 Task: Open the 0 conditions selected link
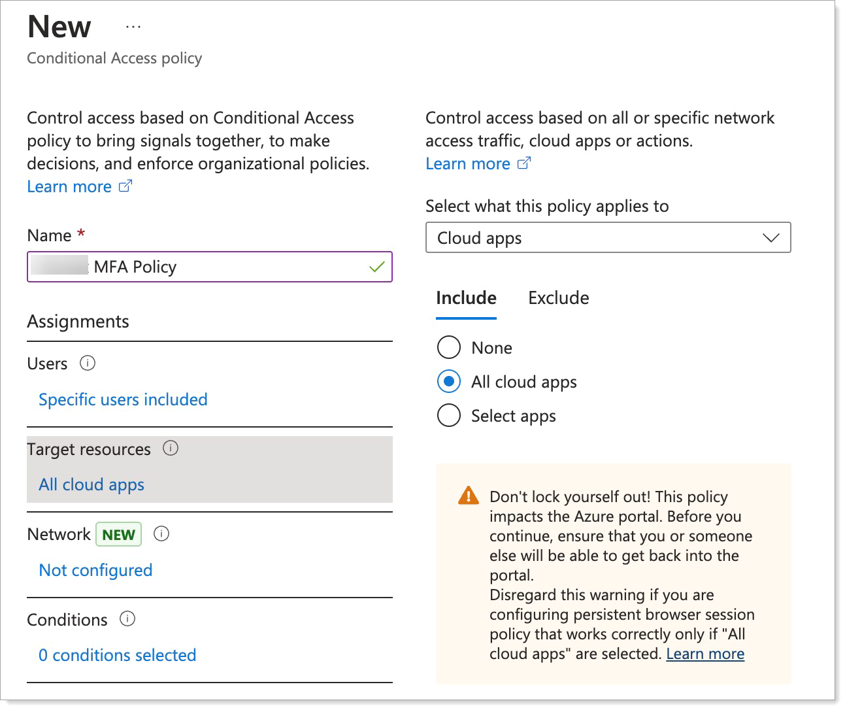118,655
